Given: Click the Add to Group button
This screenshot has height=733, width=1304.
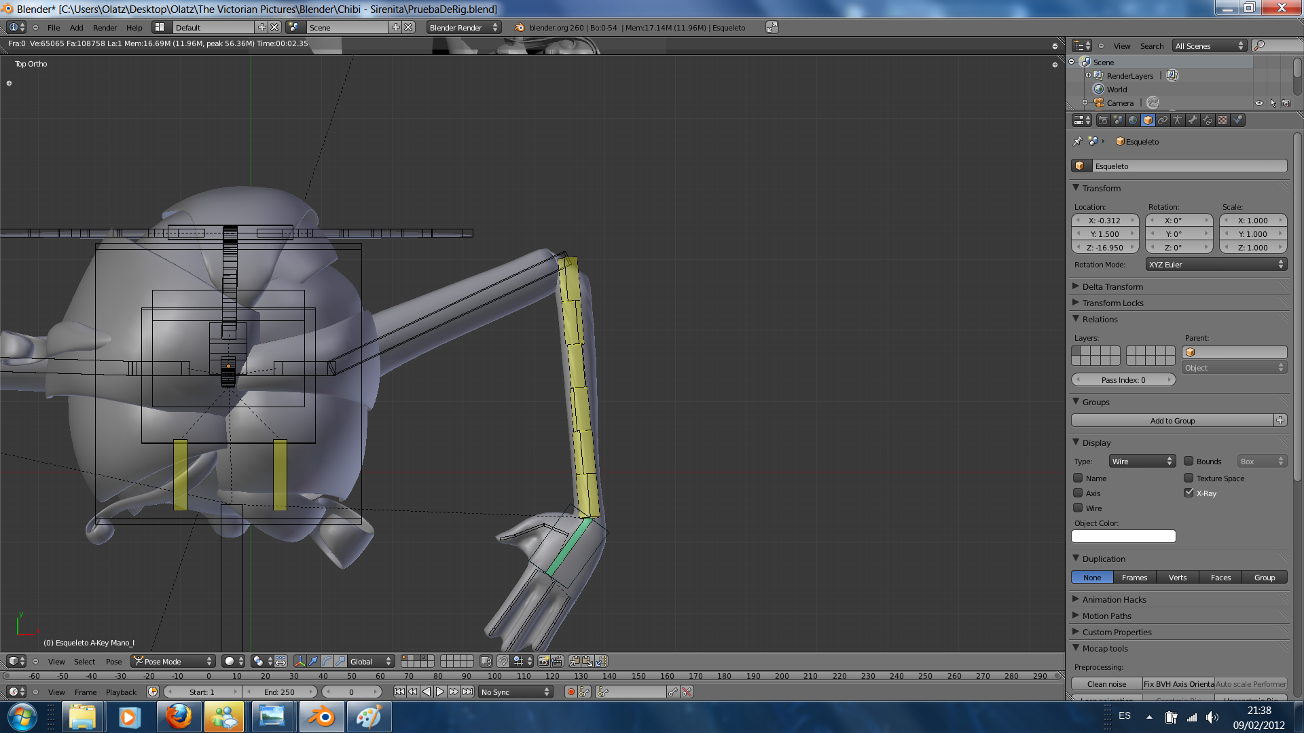Looking at the screenshot, I should [x=1172, y=421].
